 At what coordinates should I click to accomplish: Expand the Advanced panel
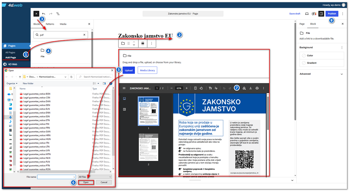point(321,74)
